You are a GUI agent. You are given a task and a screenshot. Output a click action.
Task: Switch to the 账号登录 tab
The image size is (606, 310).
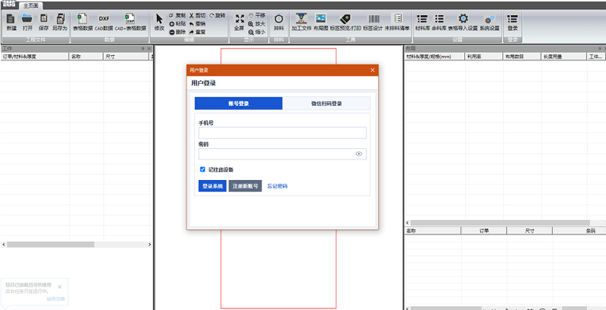239,104
